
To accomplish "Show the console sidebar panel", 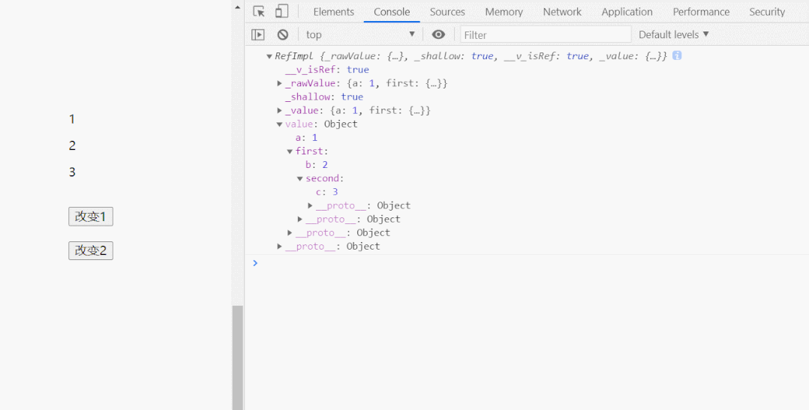I will [258, 34].
